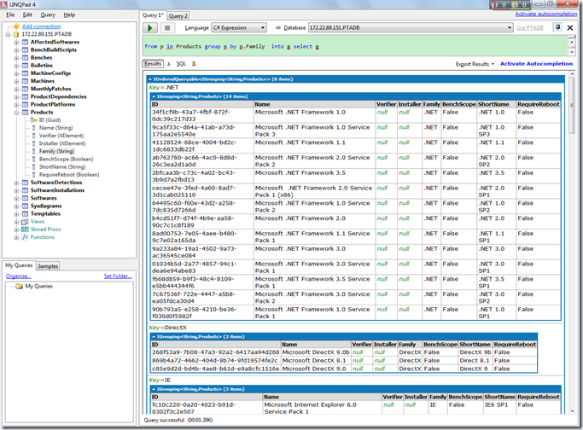Click the Name (String) column icon
This screenshot has height=430, width=583.
pyautogui.click(x=34, y=128)
